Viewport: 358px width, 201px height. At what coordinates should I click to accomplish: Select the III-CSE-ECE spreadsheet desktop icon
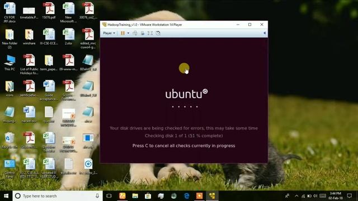49,37
